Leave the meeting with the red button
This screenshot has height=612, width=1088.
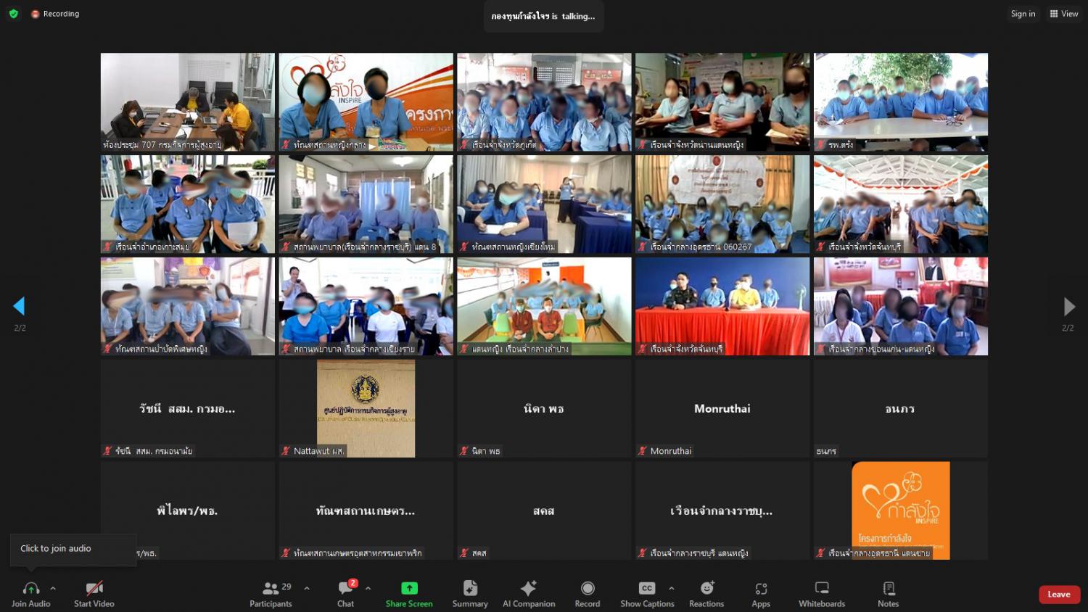(x=1059, y=595)
